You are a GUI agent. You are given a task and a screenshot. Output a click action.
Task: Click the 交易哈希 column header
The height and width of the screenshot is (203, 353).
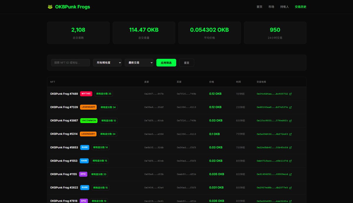[x=262, y=82]
